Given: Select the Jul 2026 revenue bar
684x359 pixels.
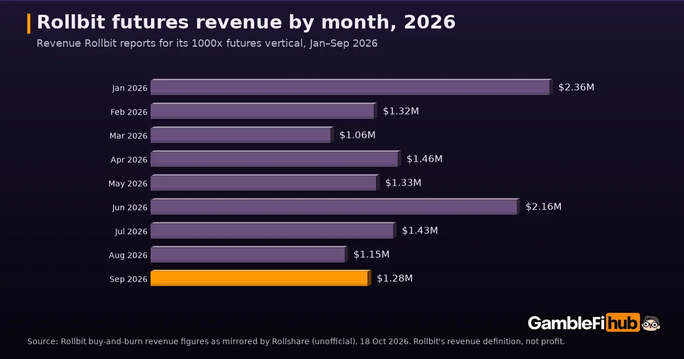Looking at the screenshot, I should [x=273, y=231].
